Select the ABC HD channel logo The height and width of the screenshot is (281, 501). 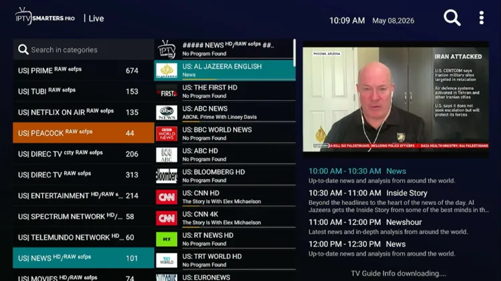[166, 155]
